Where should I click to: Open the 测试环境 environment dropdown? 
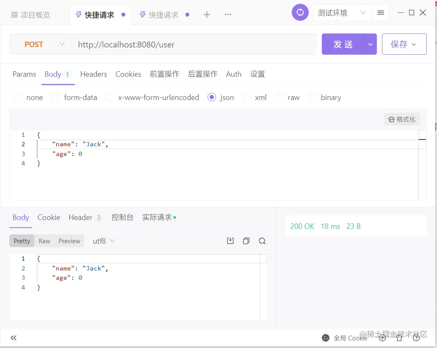(x=342, y=13)
